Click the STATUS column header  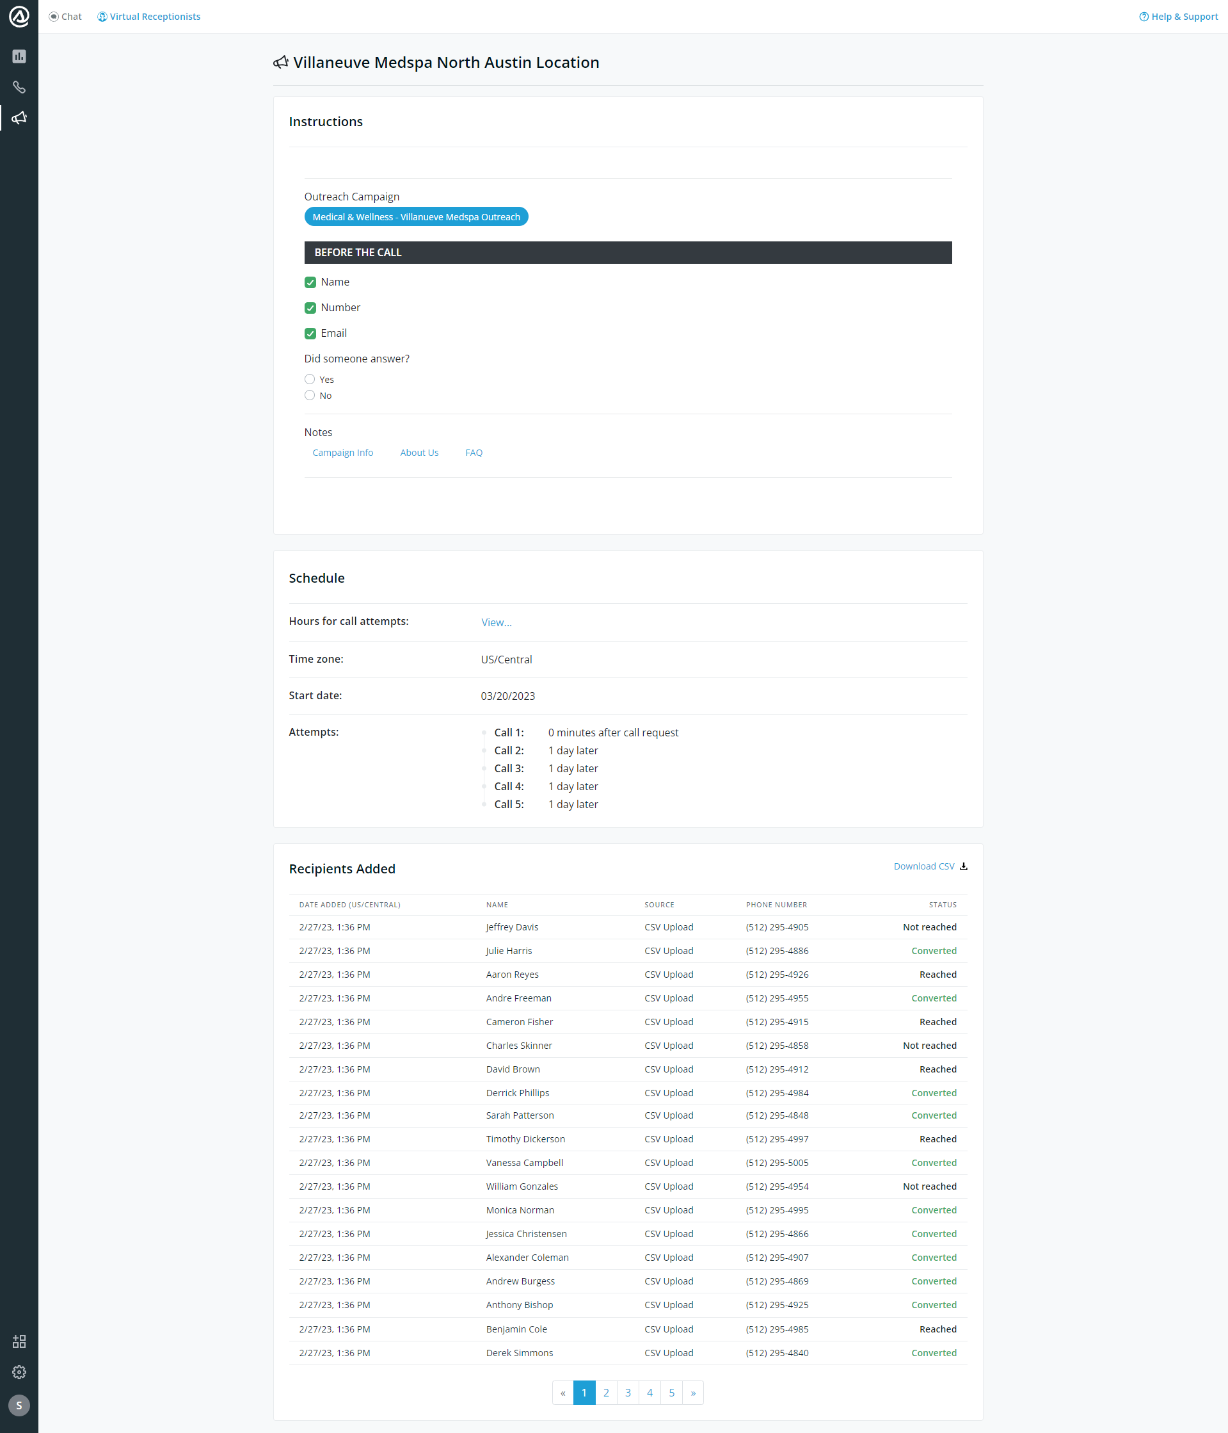943,905
